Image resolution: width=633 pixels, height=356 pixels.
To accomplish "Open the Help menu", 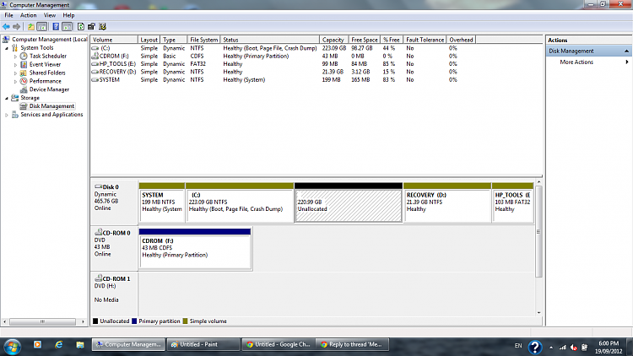I will click(68, 15).
